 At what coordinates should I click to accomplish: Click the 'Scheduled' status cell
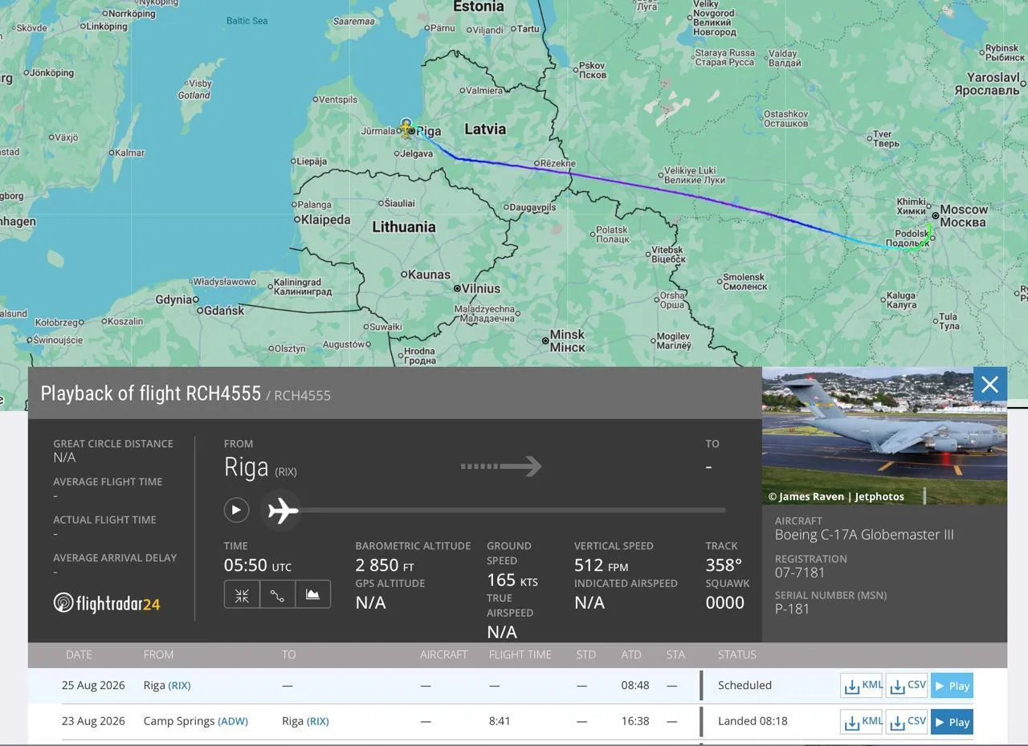point(744,685)
